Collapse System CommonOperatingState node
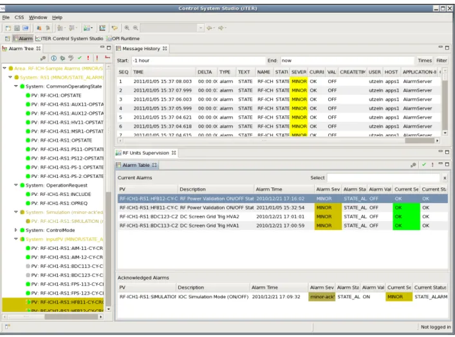 pos(16,86)
